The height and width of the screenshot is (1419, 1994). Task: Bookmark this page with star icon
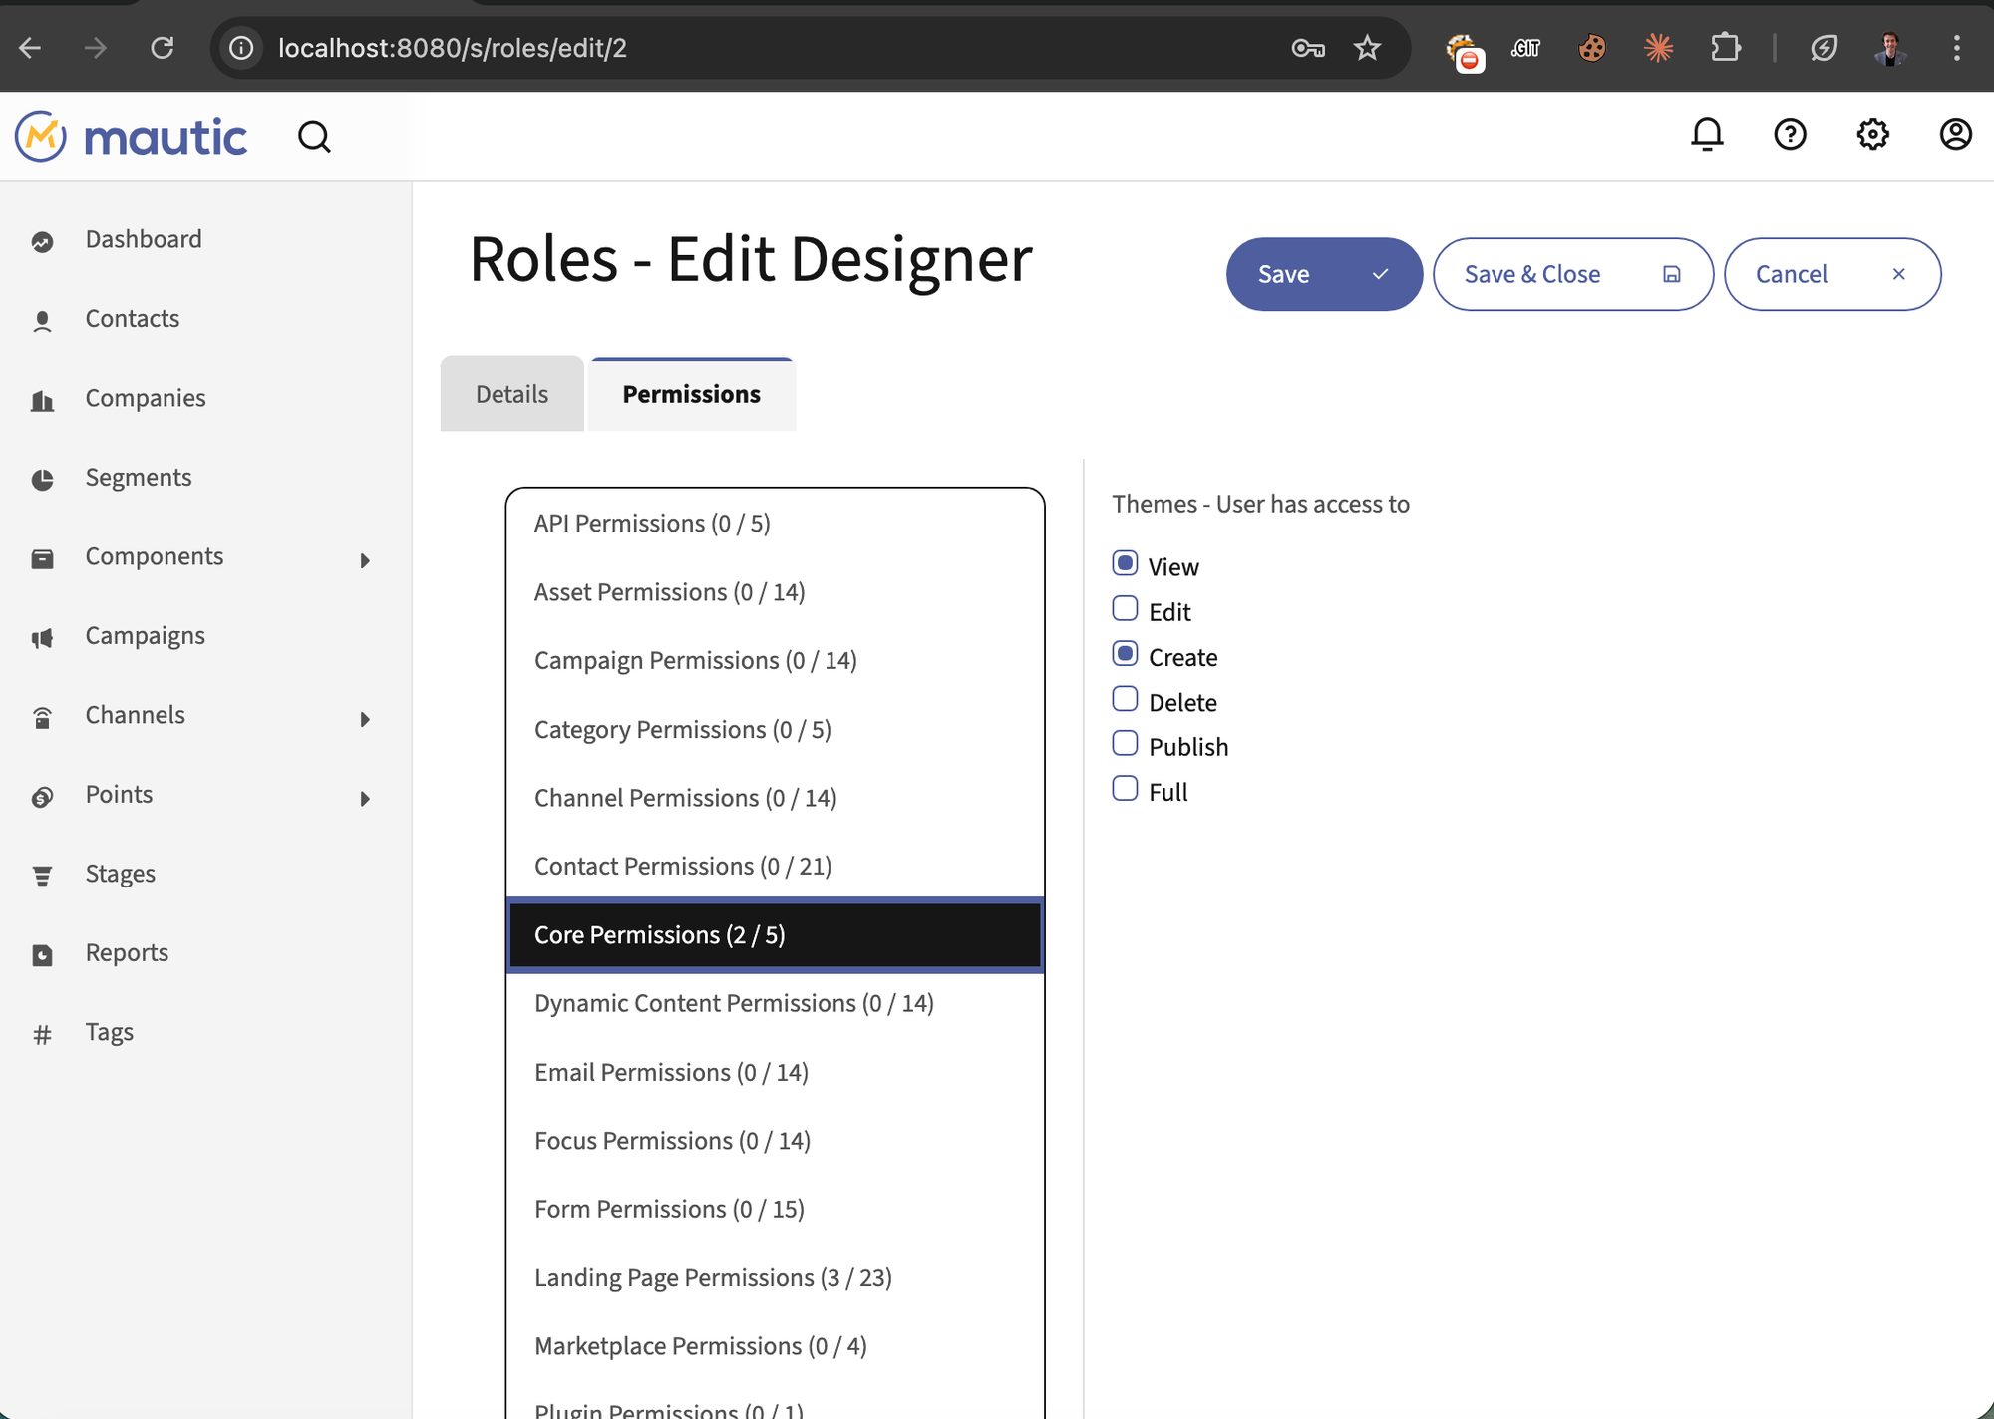coord(1367,47)
